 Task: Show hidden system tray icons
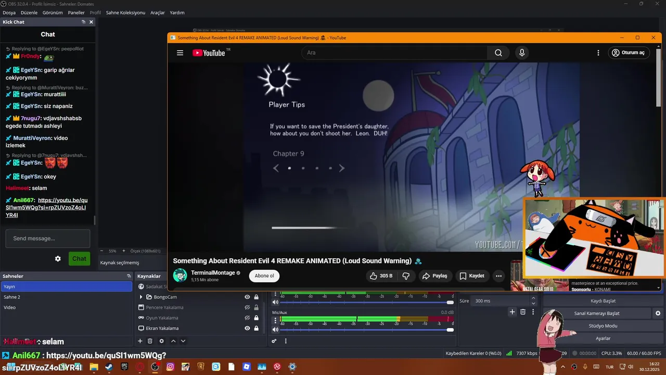(562, 367)
